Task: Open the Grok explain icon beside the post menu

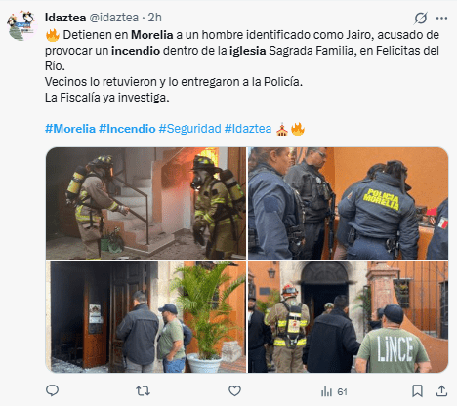Action: coord(421,18)
